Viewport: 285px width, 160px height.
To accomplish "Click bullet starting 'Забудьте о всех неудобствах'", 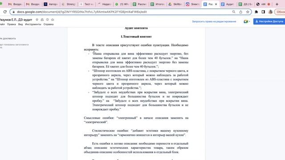I will [x=140, y=101].
